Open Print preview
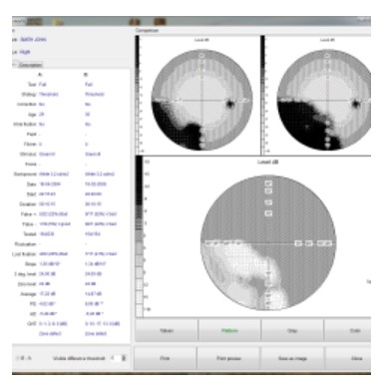 (x=228, y=358)
